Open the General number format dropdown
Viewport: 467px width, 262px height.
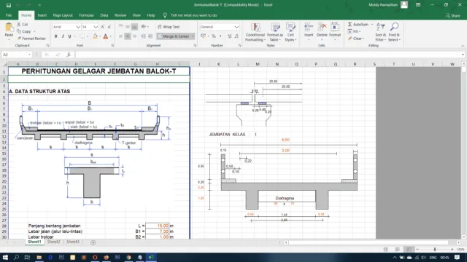236,27
